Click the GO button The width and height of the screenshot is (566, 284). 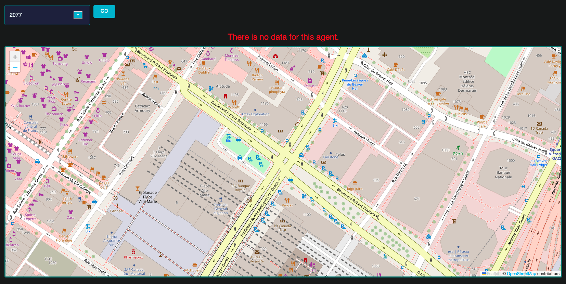[104, 11]
